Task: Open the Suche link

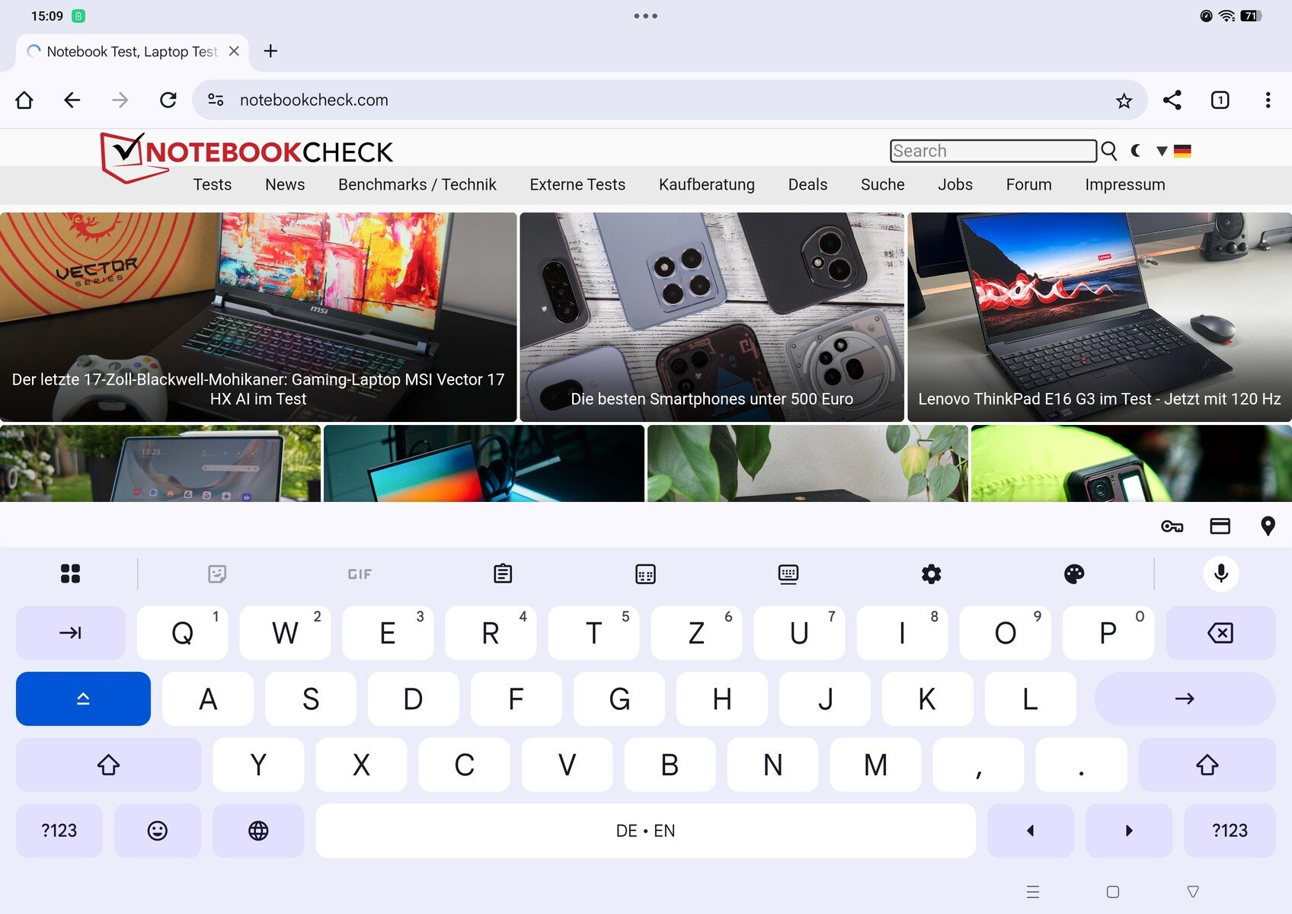Action: pyautogui.click(x=883, y=184)
